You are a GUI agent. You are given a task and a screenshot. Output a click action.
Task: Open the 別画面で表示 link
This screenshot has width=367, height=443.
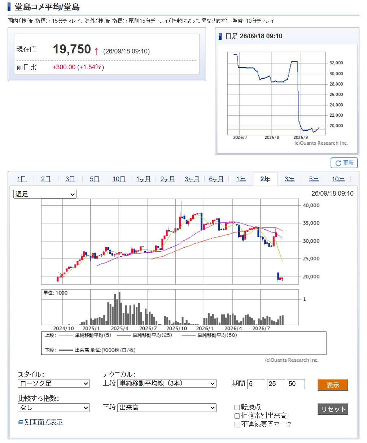(x=44, y=422)
